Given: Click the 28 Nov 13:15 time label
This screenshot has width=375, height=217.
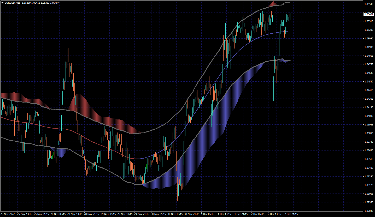Looking at the screenshot, I should click(75, 214).
